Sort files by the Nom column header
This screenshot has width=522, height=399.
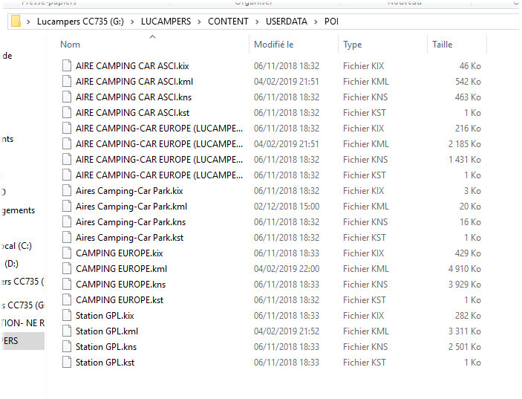click(71, 45)
